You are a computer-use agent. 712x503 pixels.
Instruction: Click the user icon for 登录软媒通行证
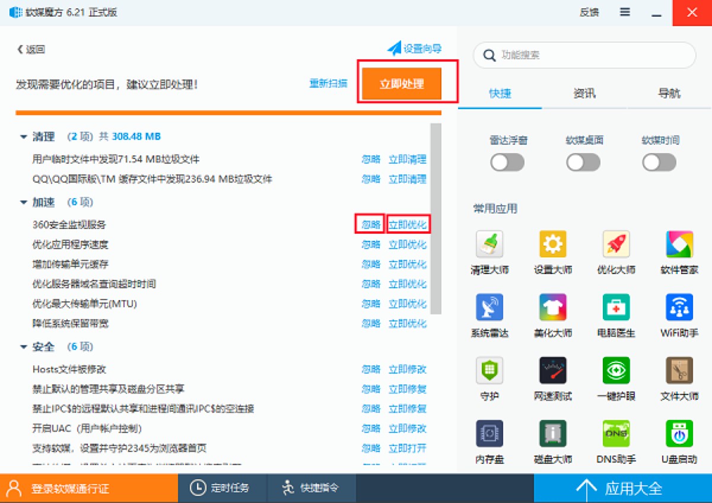(x=14, y=488)
